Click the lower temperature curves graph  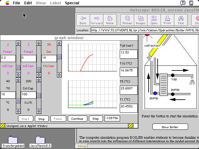pyautogui.click(x=92, y=94)
